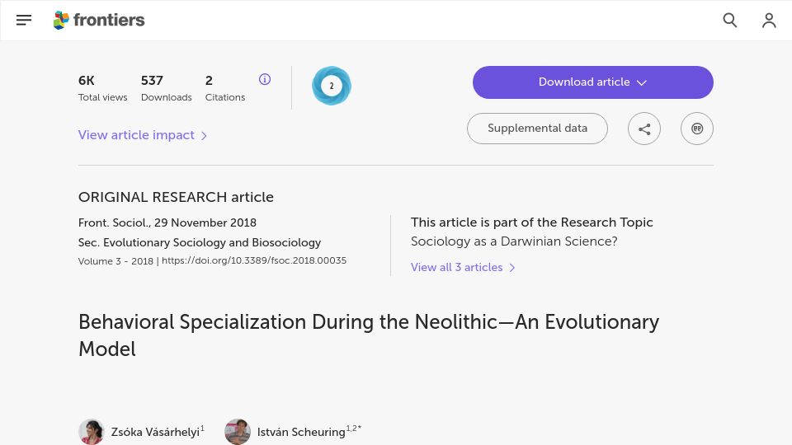
Task: Click the ORIGINAL RESEARCH article label
Action: pos(176,197)
